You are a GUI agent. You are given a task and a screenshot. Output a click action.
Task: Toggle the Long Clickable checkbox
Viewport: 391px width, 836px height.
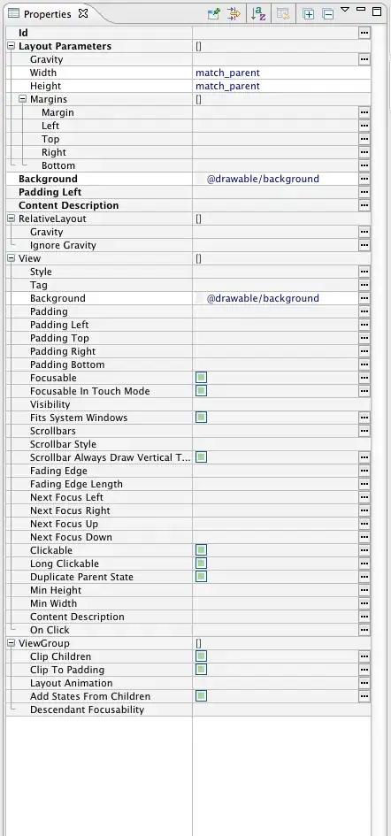201,564
